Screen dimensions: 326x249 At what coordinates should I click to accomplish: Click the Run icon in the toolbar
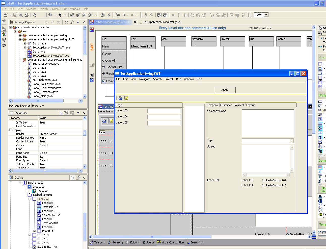pos(60,15)
